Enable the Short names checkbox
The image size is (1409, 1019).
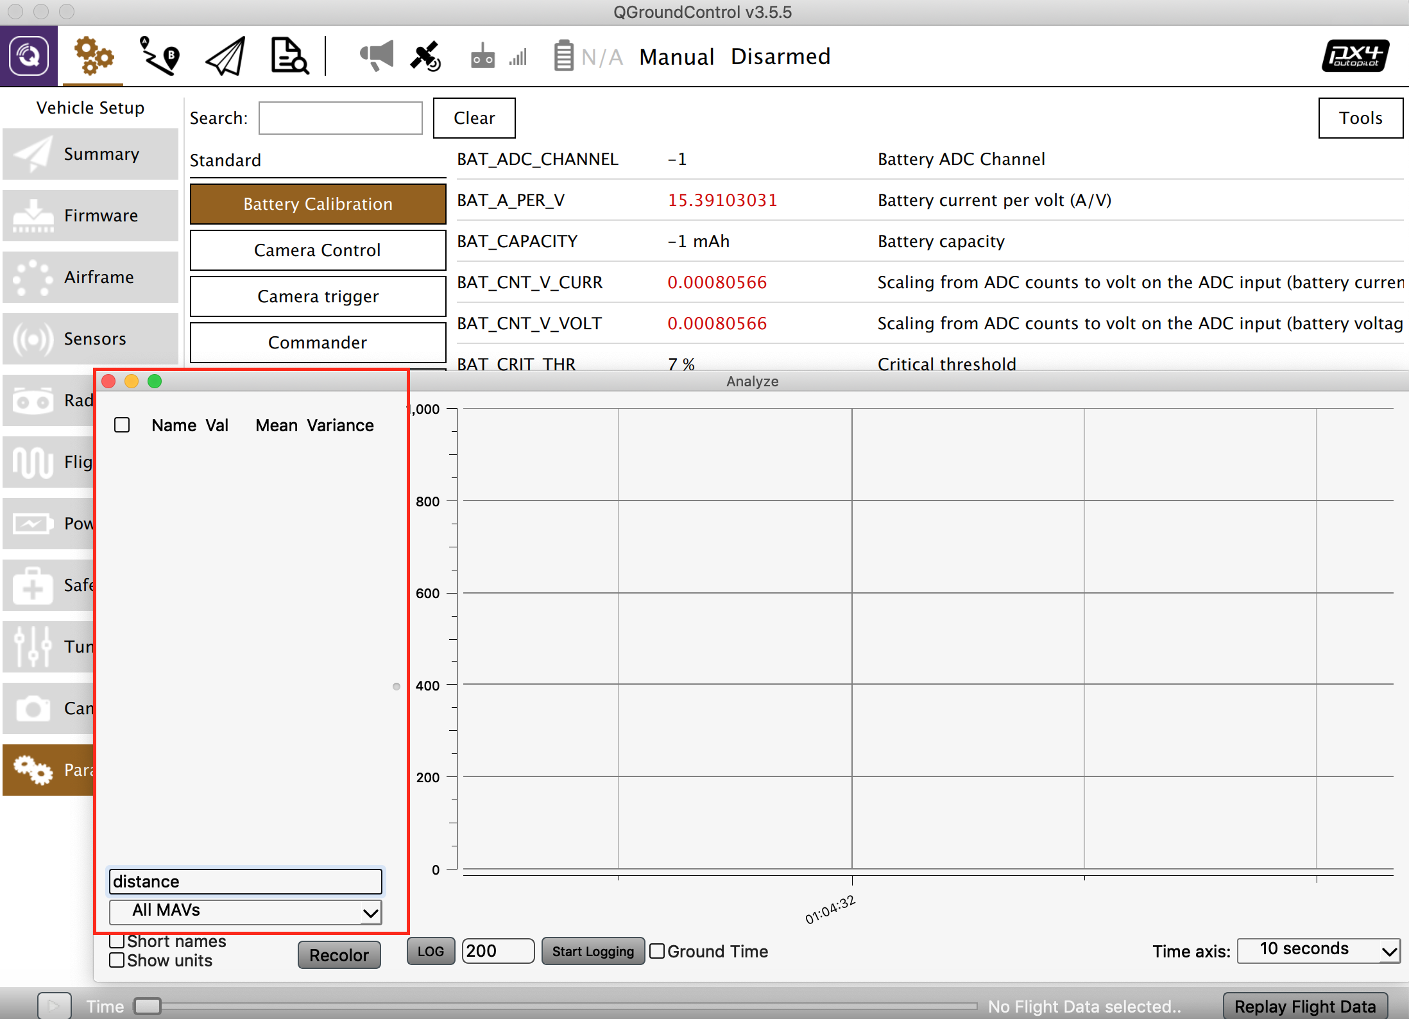(117, 941)
